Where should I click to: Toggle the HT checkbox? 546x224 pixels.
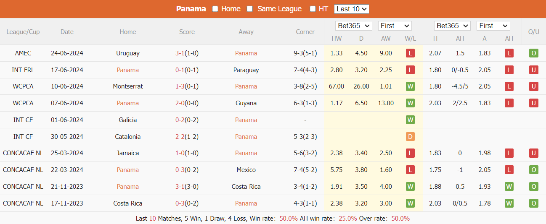[313, 9]
